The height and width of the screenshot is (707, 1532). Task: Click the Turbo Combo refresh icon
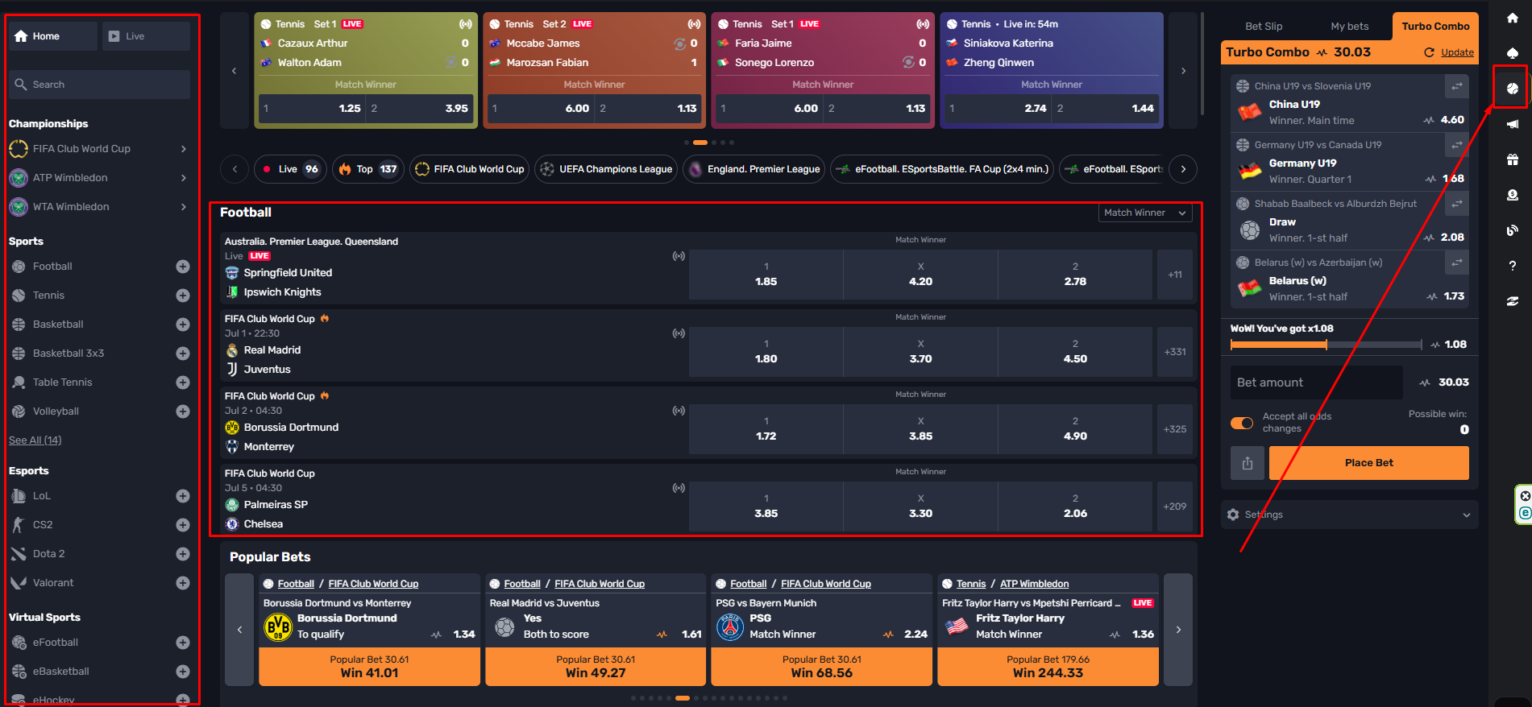pos(1429,52)
